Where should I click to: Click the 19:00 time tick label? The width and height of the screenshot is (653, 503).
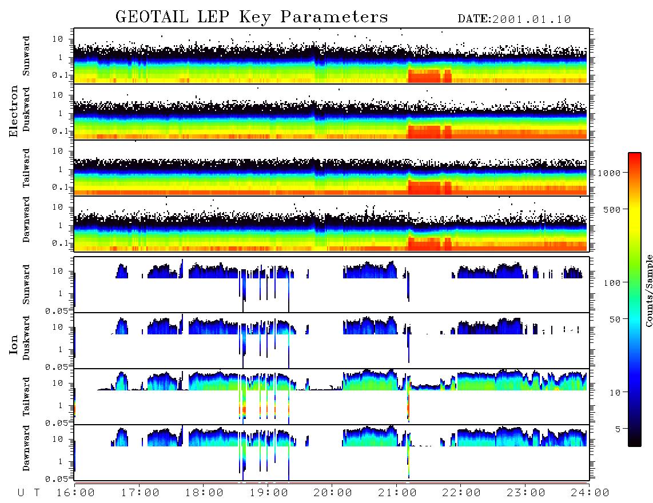[269, 493]
